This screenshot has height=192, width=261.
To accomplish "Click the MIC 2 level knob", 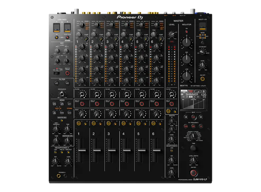I will pyautogui.click(x=66, y=51).
